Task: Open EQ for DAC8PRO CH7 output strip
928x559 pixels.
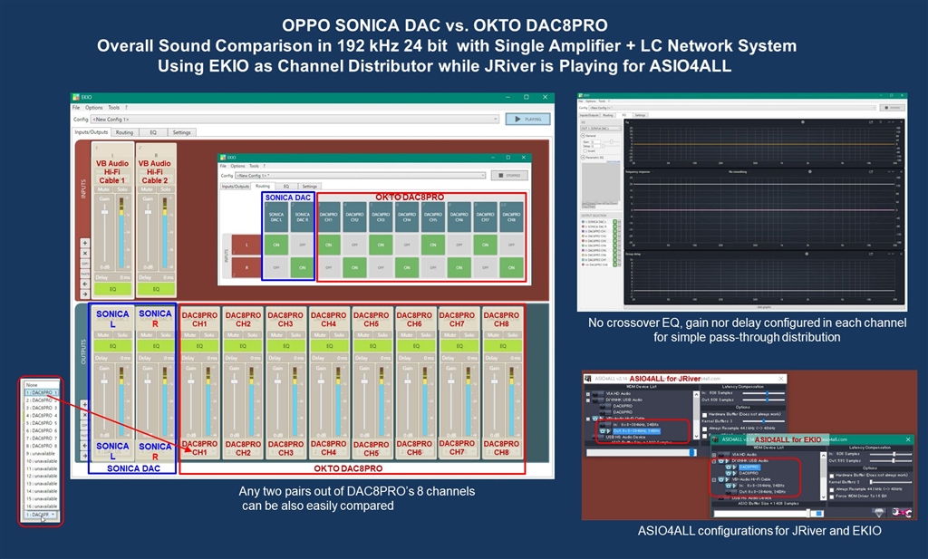Action: point(459,346)
